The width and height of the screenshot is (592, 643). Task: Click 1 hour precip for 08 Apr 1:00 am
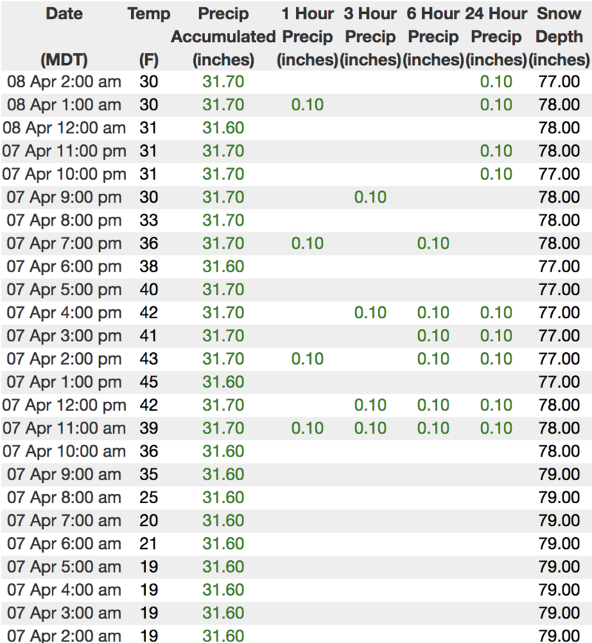307,104
